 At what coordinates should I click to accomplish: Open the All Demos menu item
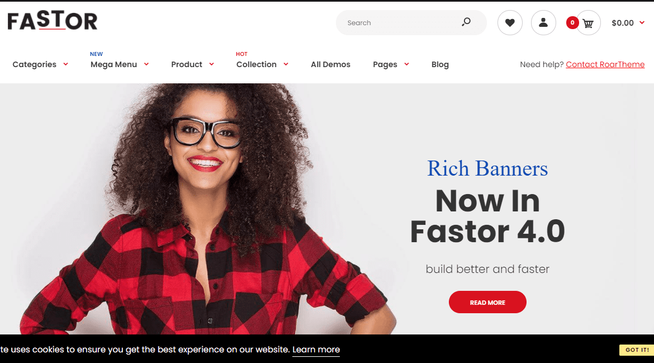coord(330,64)
